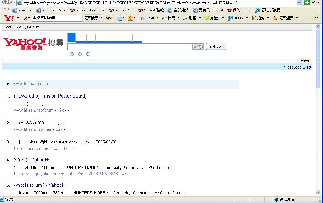Click www.hksan.net/main result URL text
The height and width of the screenshot is (203, 323).
coord(33,129)
